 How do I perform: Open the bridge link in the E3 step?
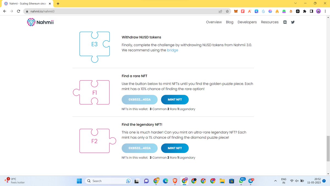coord(172,50)
